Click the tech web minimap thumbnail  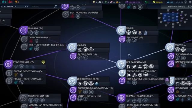175,19
